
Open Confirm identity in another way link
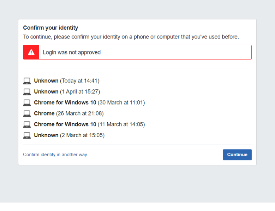[x=55, y=155]
